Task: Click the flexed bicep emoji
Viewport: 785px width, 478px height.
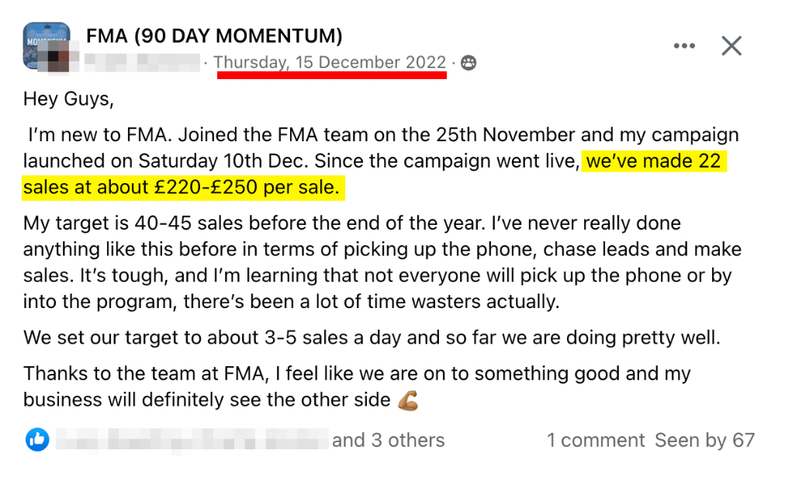Action: point(407,400)
